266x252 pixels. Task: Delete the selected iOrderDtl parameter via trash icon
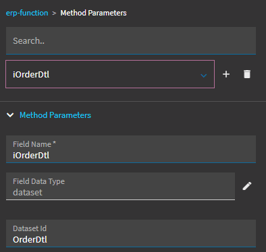247,74
